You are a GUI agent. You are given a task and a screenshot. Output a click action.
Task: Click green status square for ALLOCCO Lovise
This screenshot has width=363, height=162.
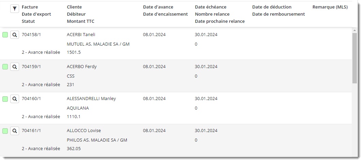[5, 131]
